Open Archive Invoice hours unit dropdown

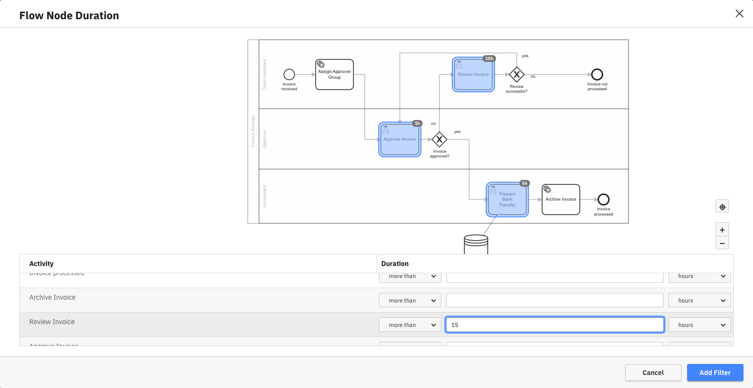pos(700,301)
